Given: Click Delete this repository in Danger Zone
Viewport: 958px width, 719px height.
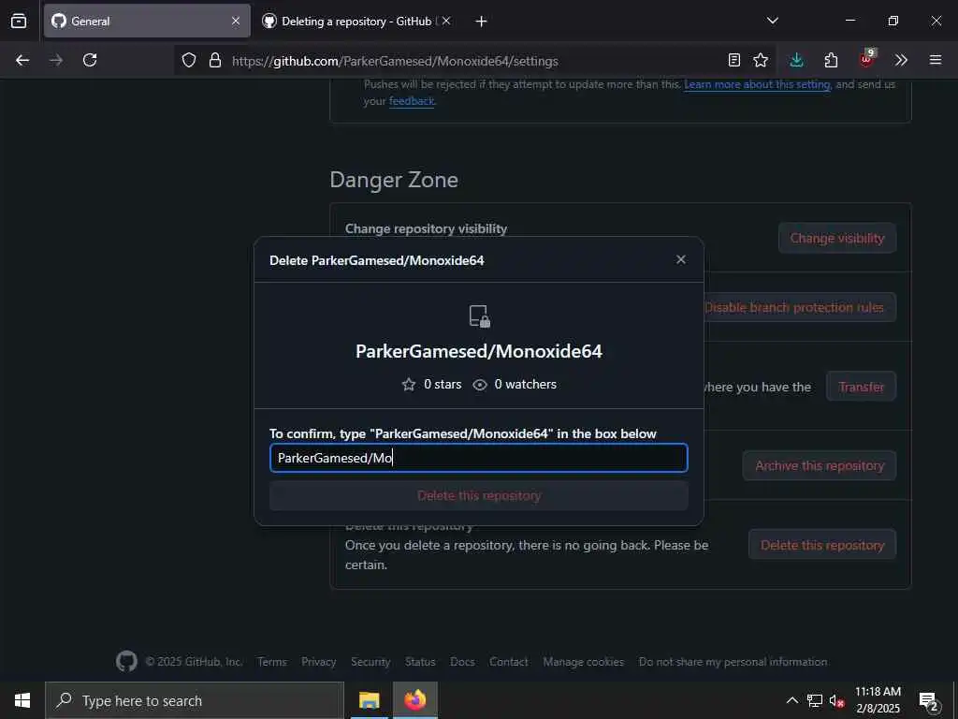Looking at the screenshot, I should tap(822, 545).
